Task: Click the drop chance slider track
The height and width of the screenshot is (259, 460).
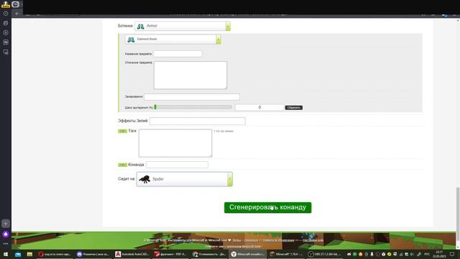Action: (193, 107)
